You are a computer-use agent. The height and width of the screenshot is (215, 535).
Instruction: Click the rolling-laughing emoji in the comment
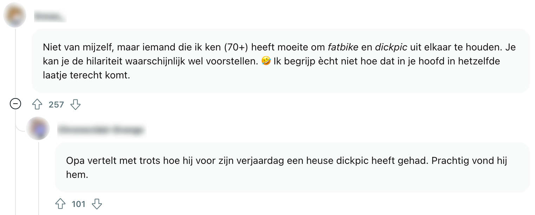[x=266, y=61]
